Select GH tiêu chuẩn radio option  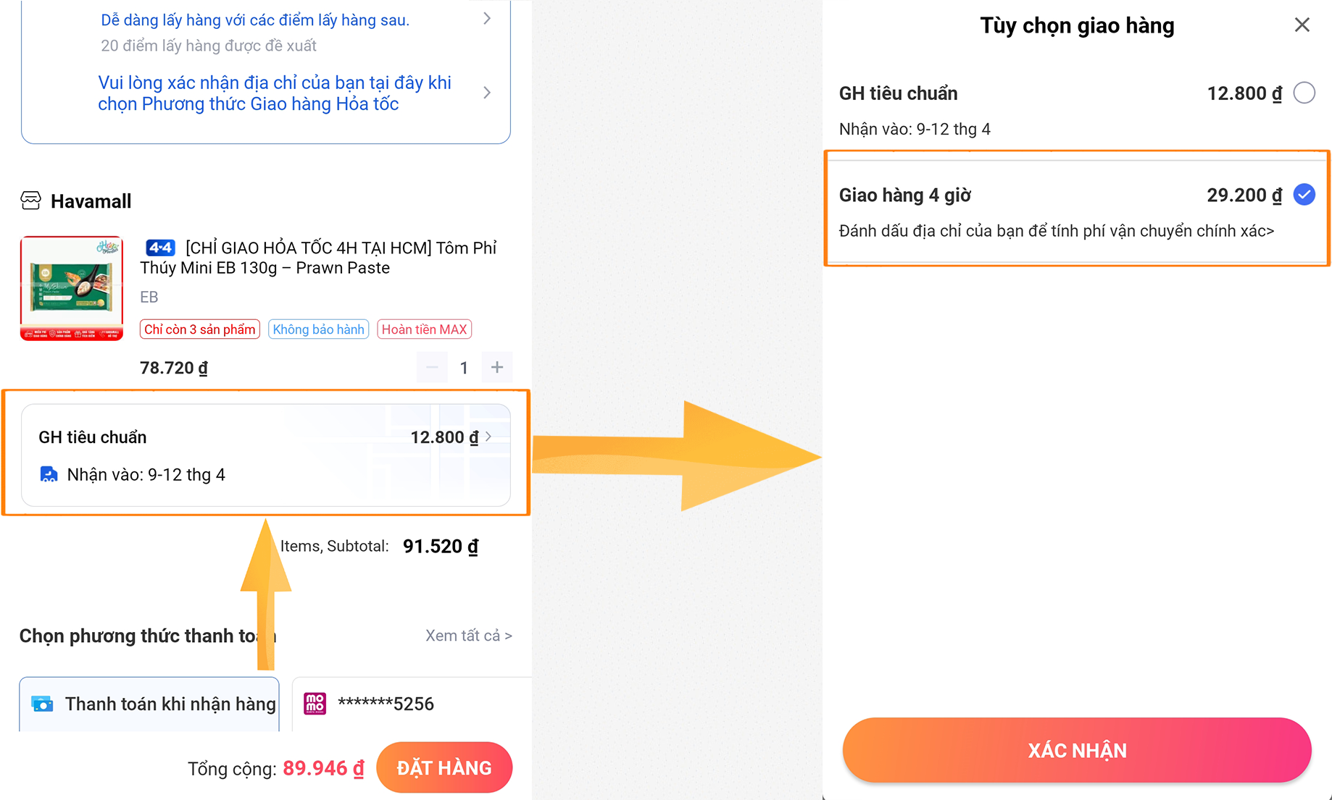pos(1304,93)
